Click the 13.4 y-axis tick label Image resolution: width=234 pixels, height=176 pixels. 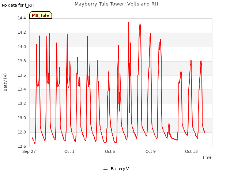(22, 89)
